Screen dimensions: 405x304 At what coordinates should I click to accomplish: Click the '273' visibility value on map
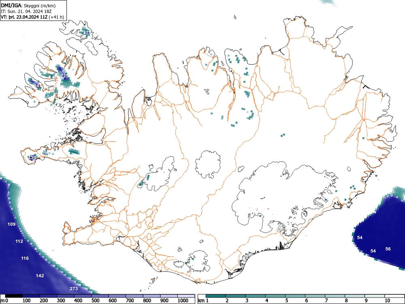point(74,289)
